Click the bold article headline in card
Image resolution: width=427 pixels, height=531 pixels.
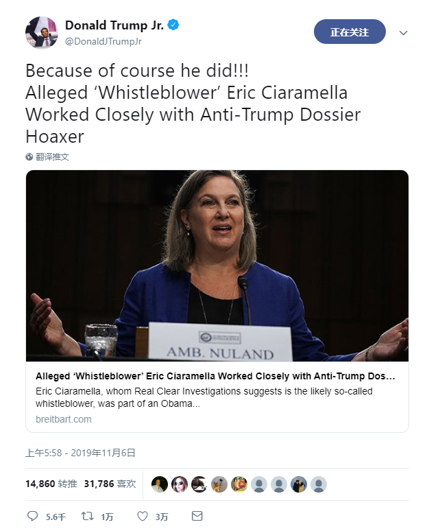pyautogui.click(x=215, y=376)
